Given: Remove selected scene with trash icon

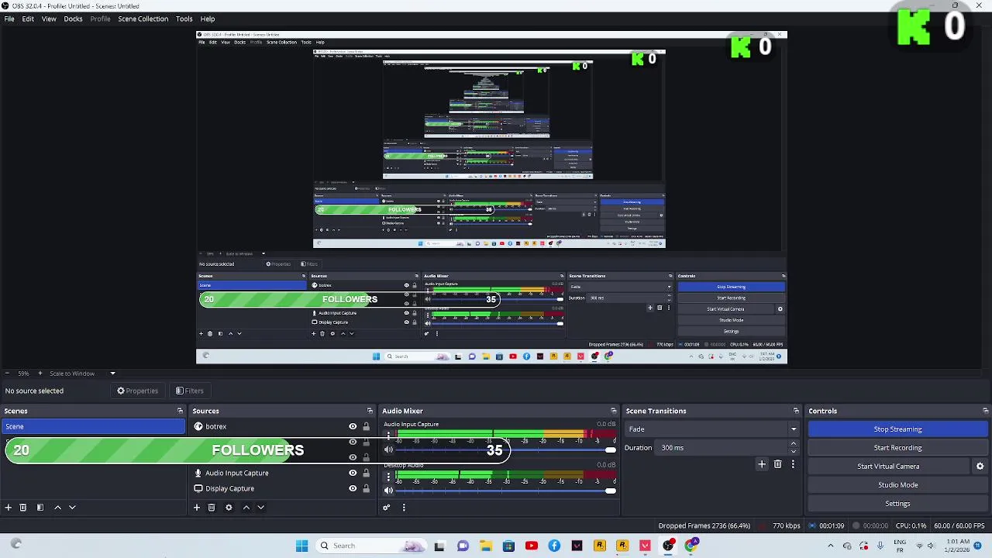Looking at the screenshot, I should [23, 508].
